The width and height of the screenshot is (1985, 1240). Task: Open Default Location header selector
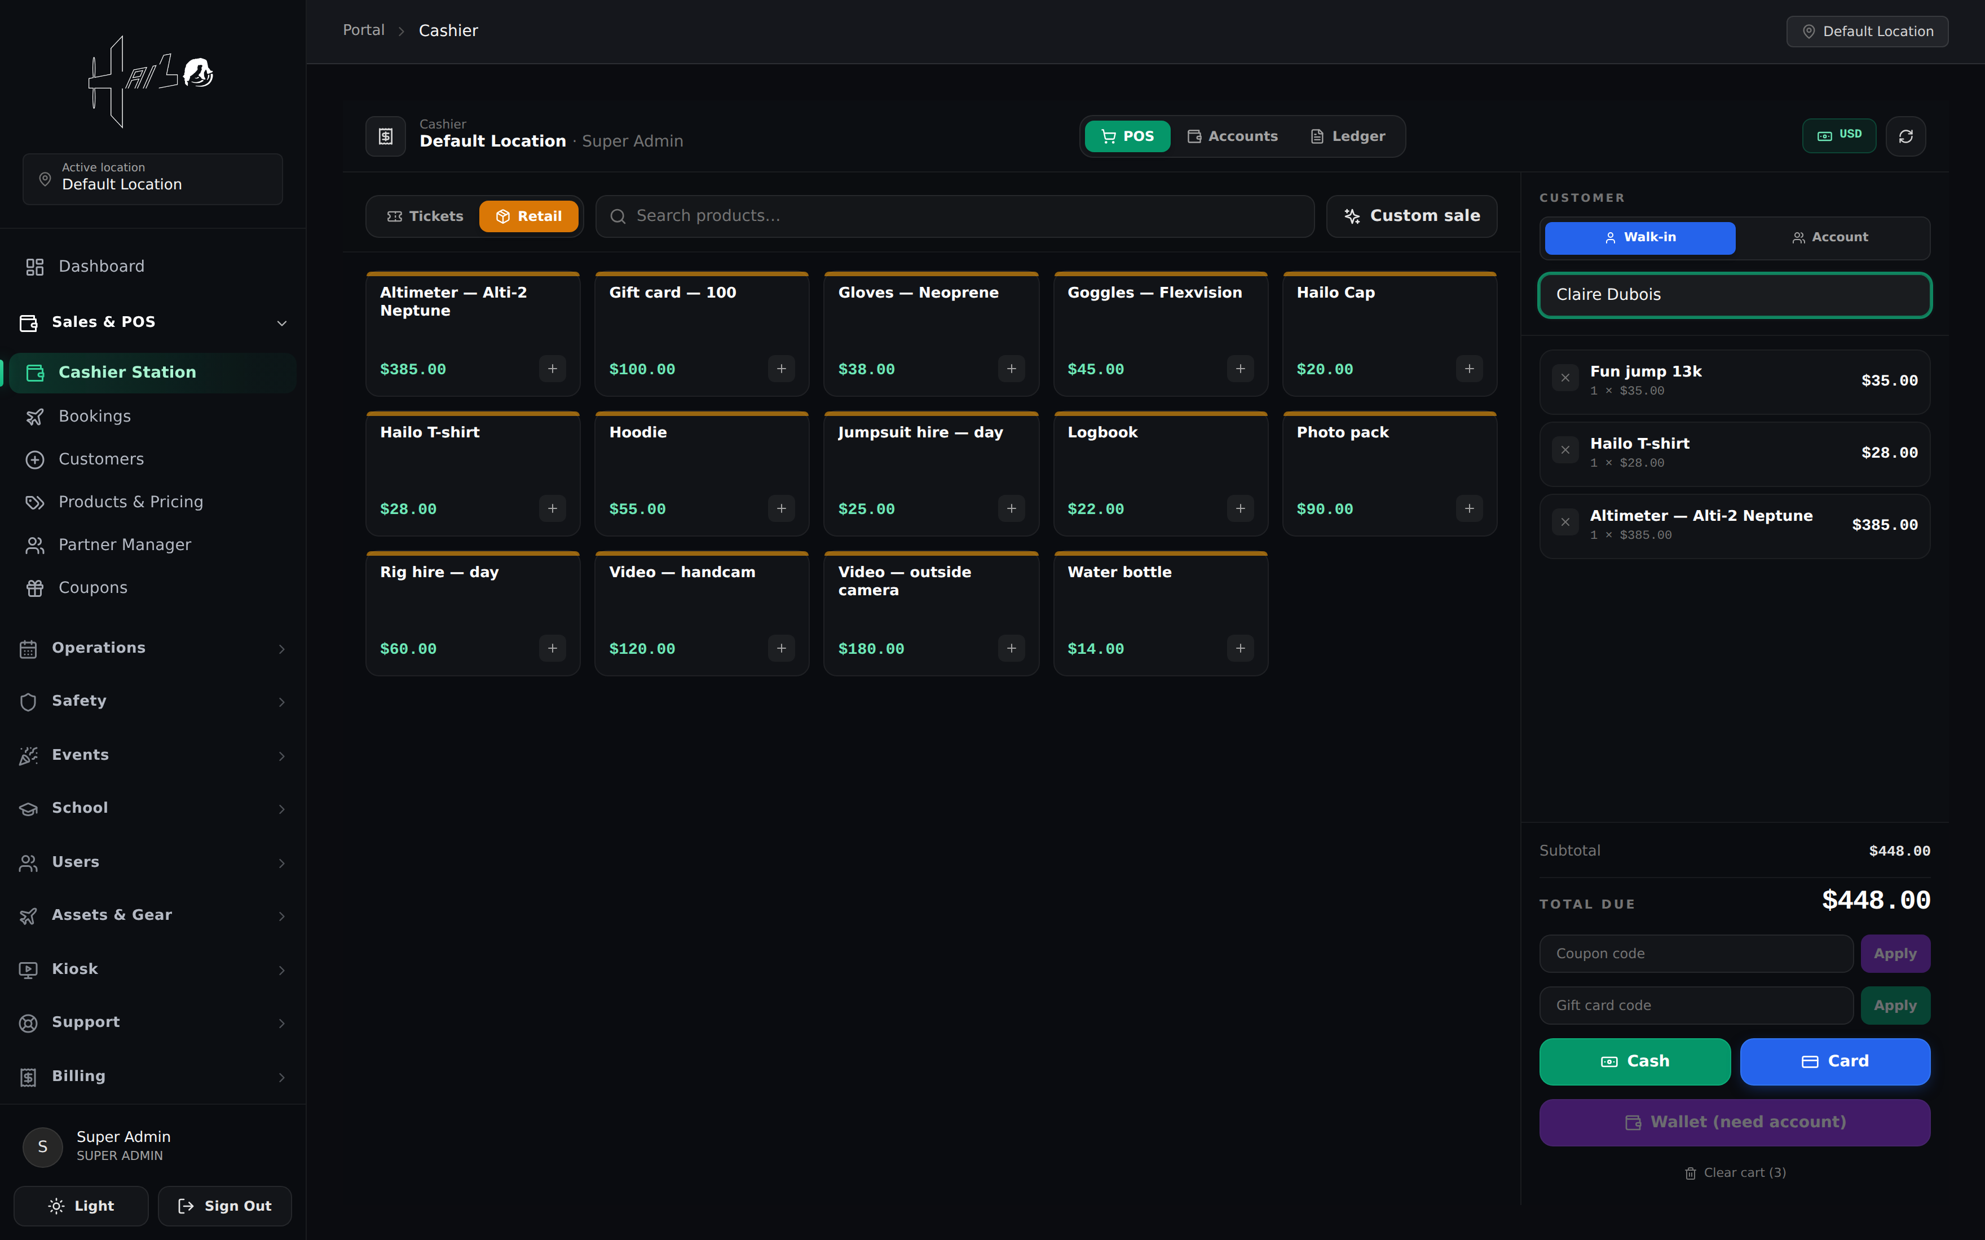pyautogui.click(x=1867, y=31)
